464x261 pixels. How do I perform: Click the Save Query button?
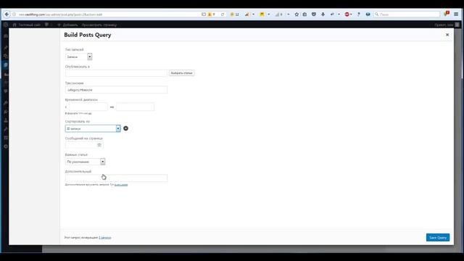point(438,237)
